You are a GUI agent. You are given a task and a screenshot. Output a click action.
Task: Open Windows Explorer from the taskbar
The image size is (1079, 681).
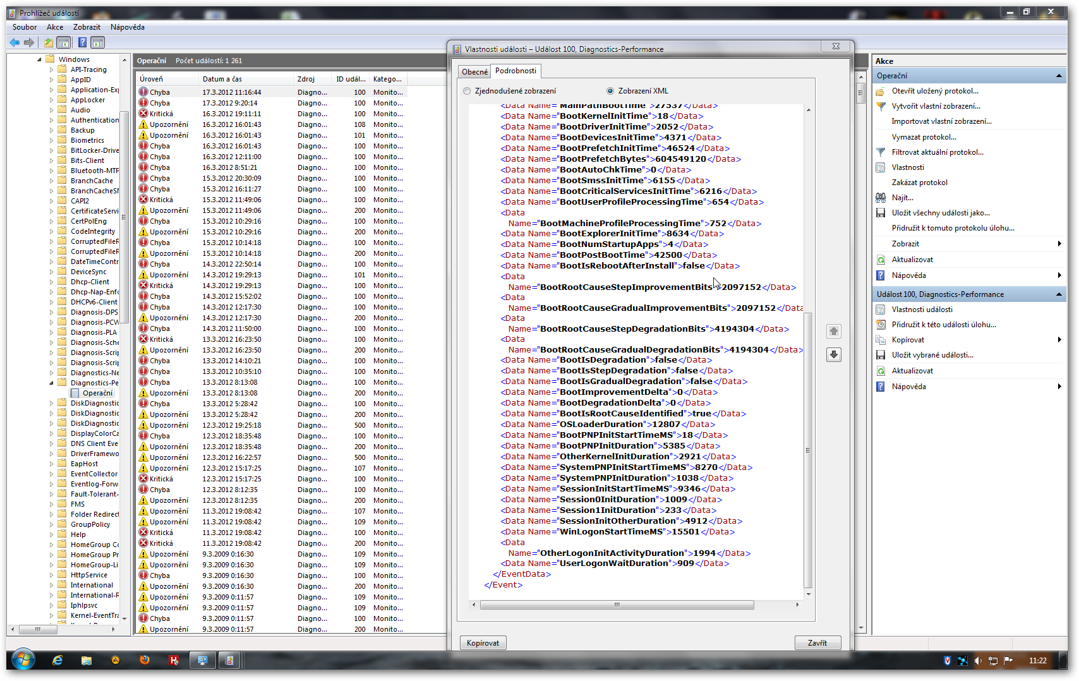87,660
